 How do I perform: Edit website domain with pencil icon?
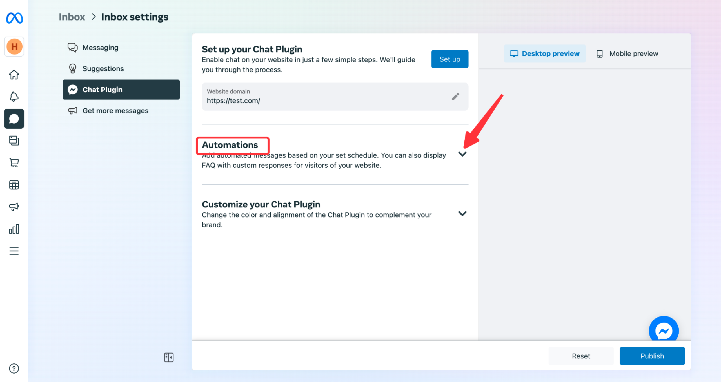455,97
